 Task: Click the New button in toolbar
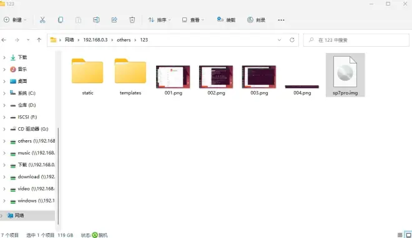(x=15, y=20)
